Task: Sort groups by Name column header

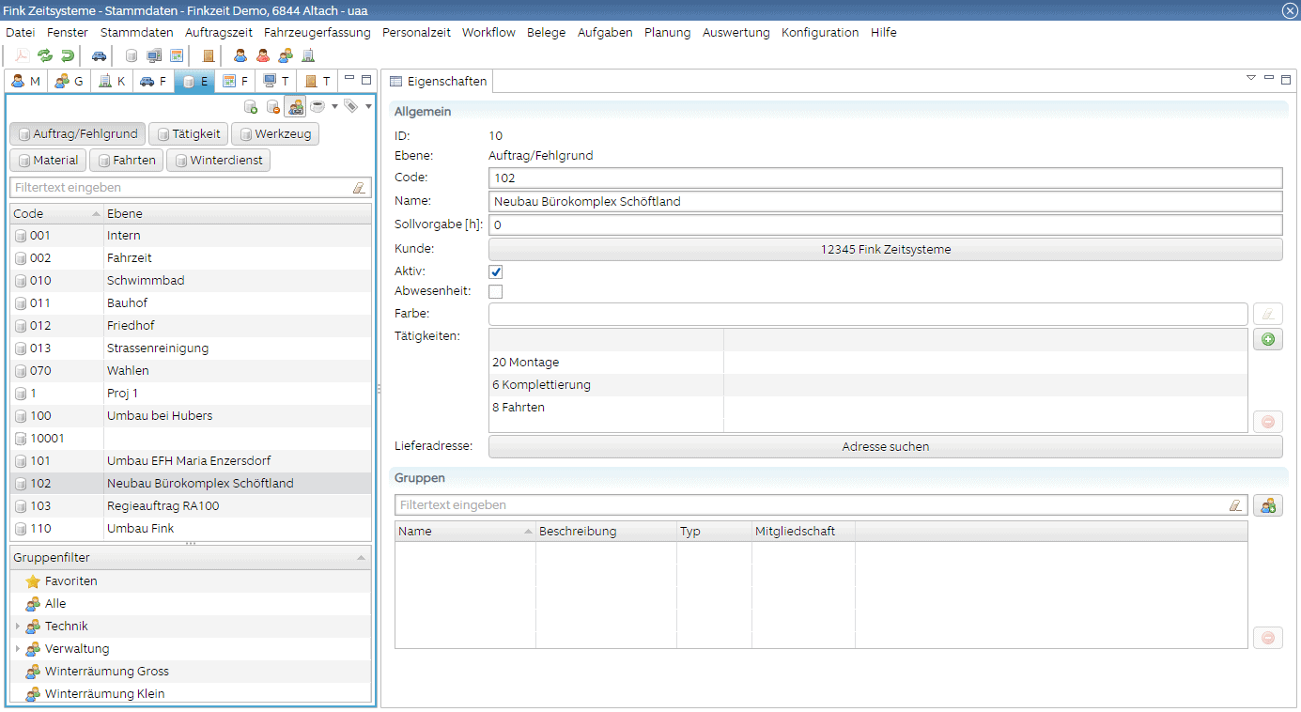Action: [x=465, y=532]
